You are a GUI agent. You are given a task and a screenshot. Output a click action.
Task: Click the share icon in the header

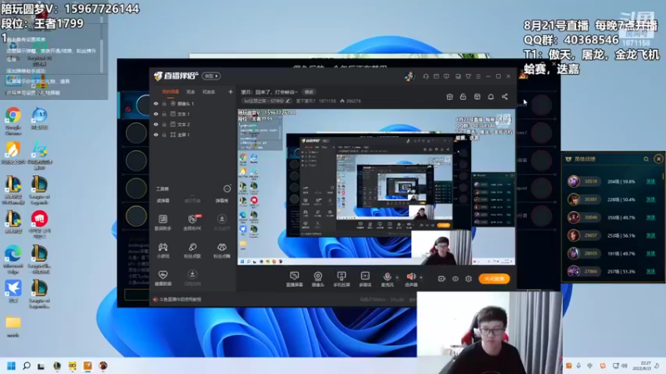504,96
